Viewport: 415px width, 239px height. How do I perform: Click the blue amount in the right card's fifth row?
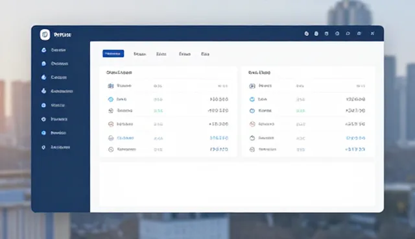(356, 138)
